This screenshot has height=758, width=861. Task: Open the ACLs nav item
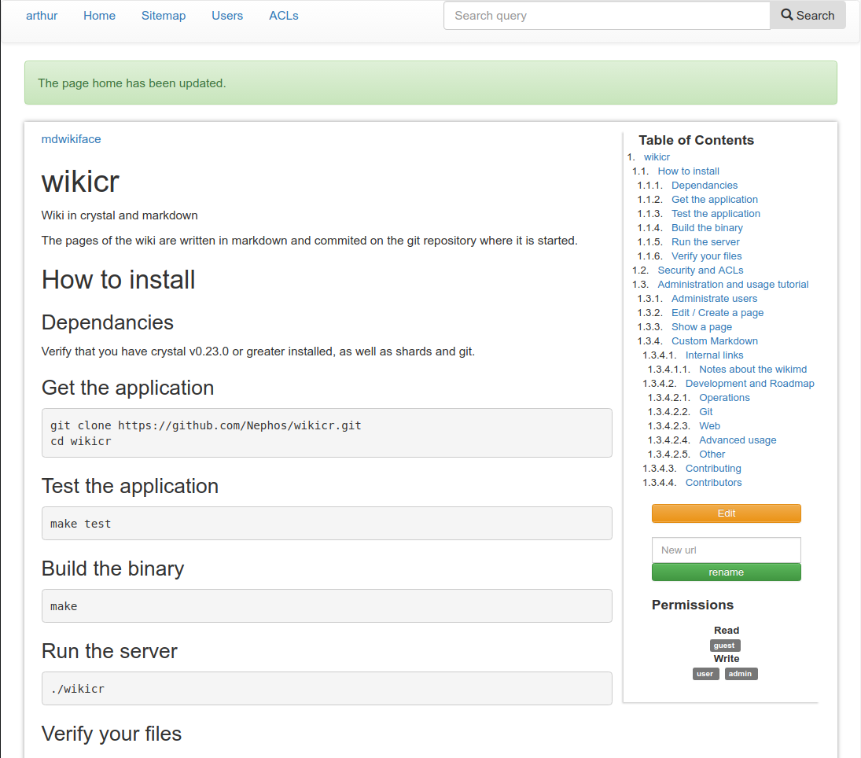click(284, 16)
